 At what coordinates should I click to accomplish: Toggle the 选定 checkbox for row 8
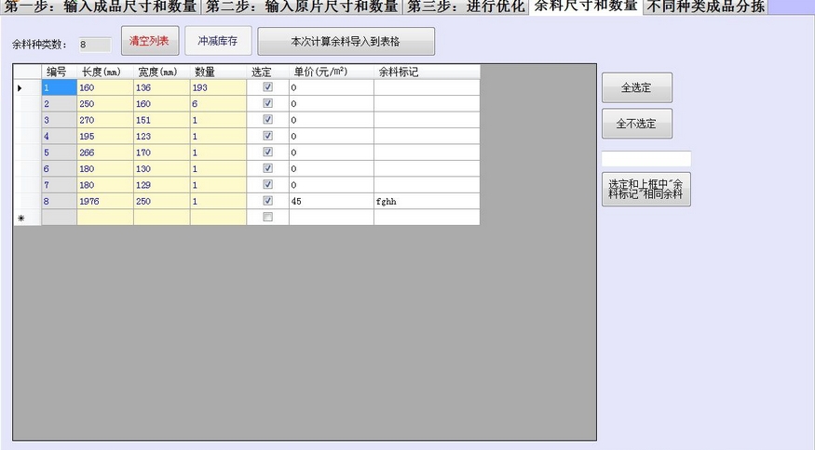coord(268,201)
